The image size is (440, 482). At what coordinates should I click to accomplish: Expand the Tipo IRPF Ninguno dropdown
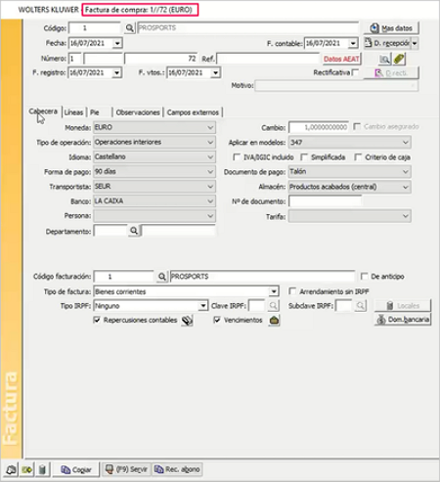[x=203, y=306]
